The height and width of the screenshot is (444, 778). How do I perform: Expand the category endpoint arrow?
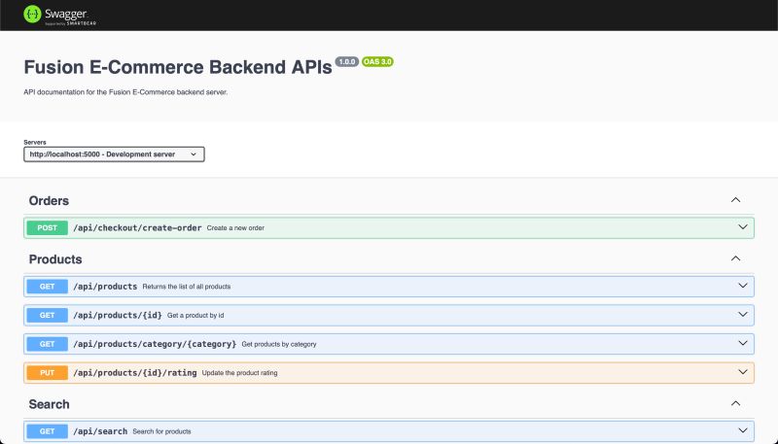point(743,343)
